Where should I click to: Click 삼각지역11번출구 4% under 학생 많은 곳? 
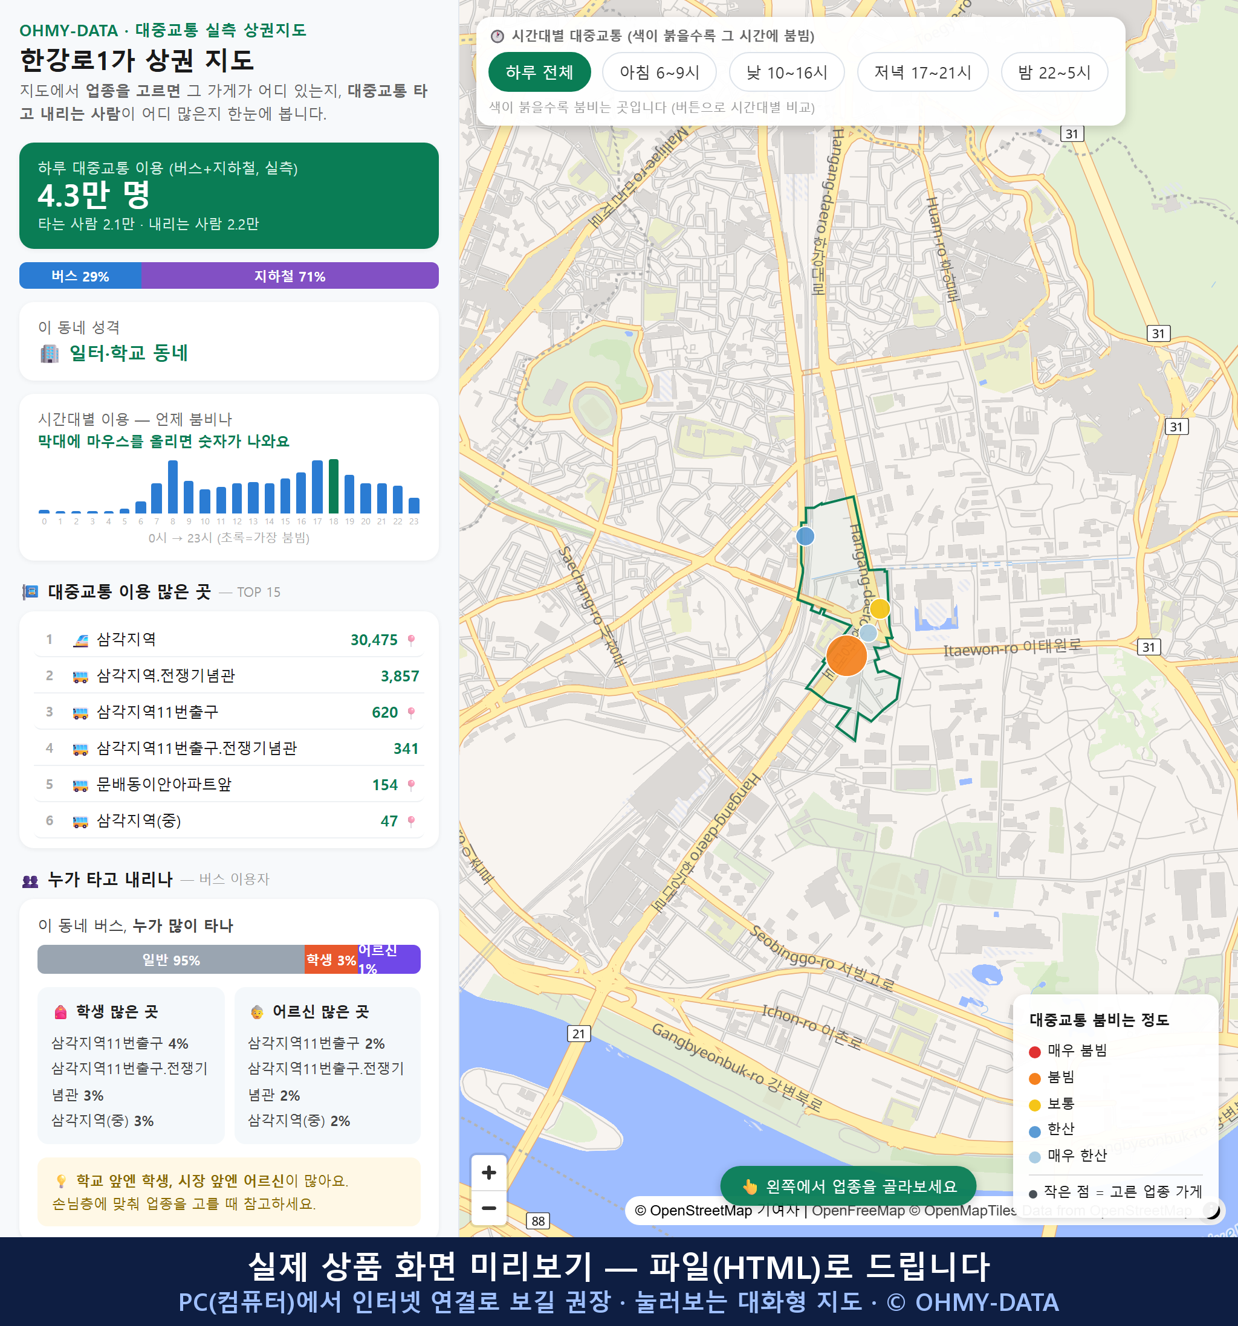click(x=120, y=1043)
